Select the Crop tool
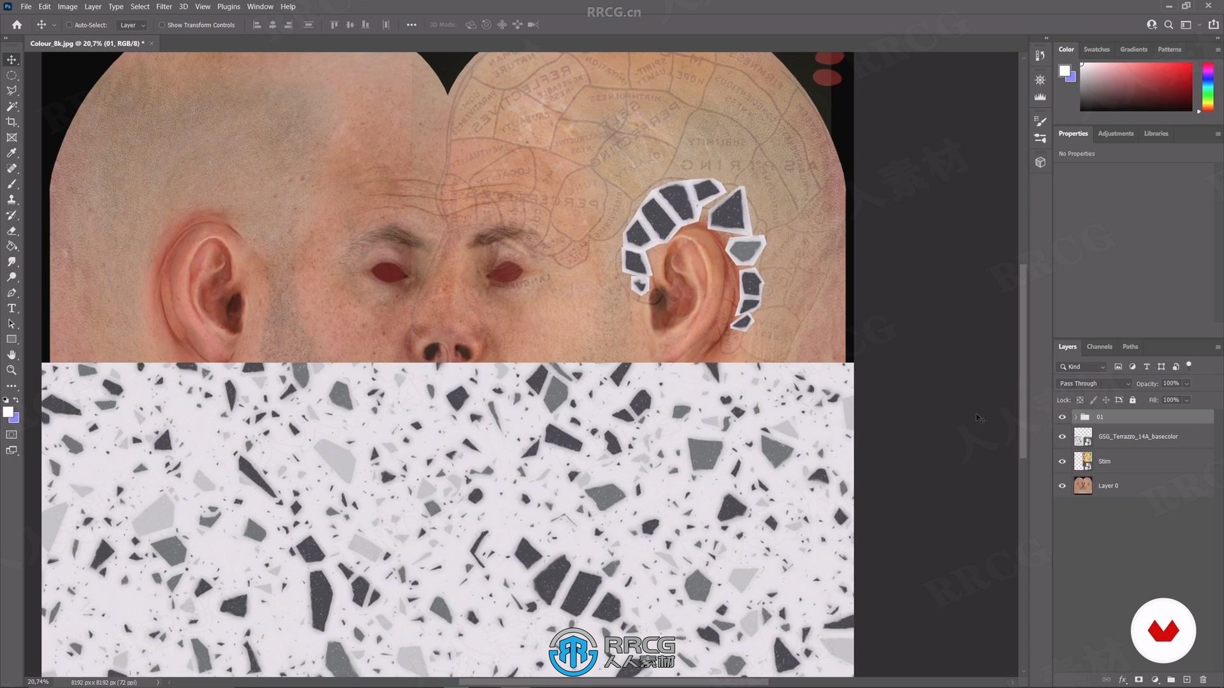The height and width of the screenshot is (688, 1224). pos(11,122)
